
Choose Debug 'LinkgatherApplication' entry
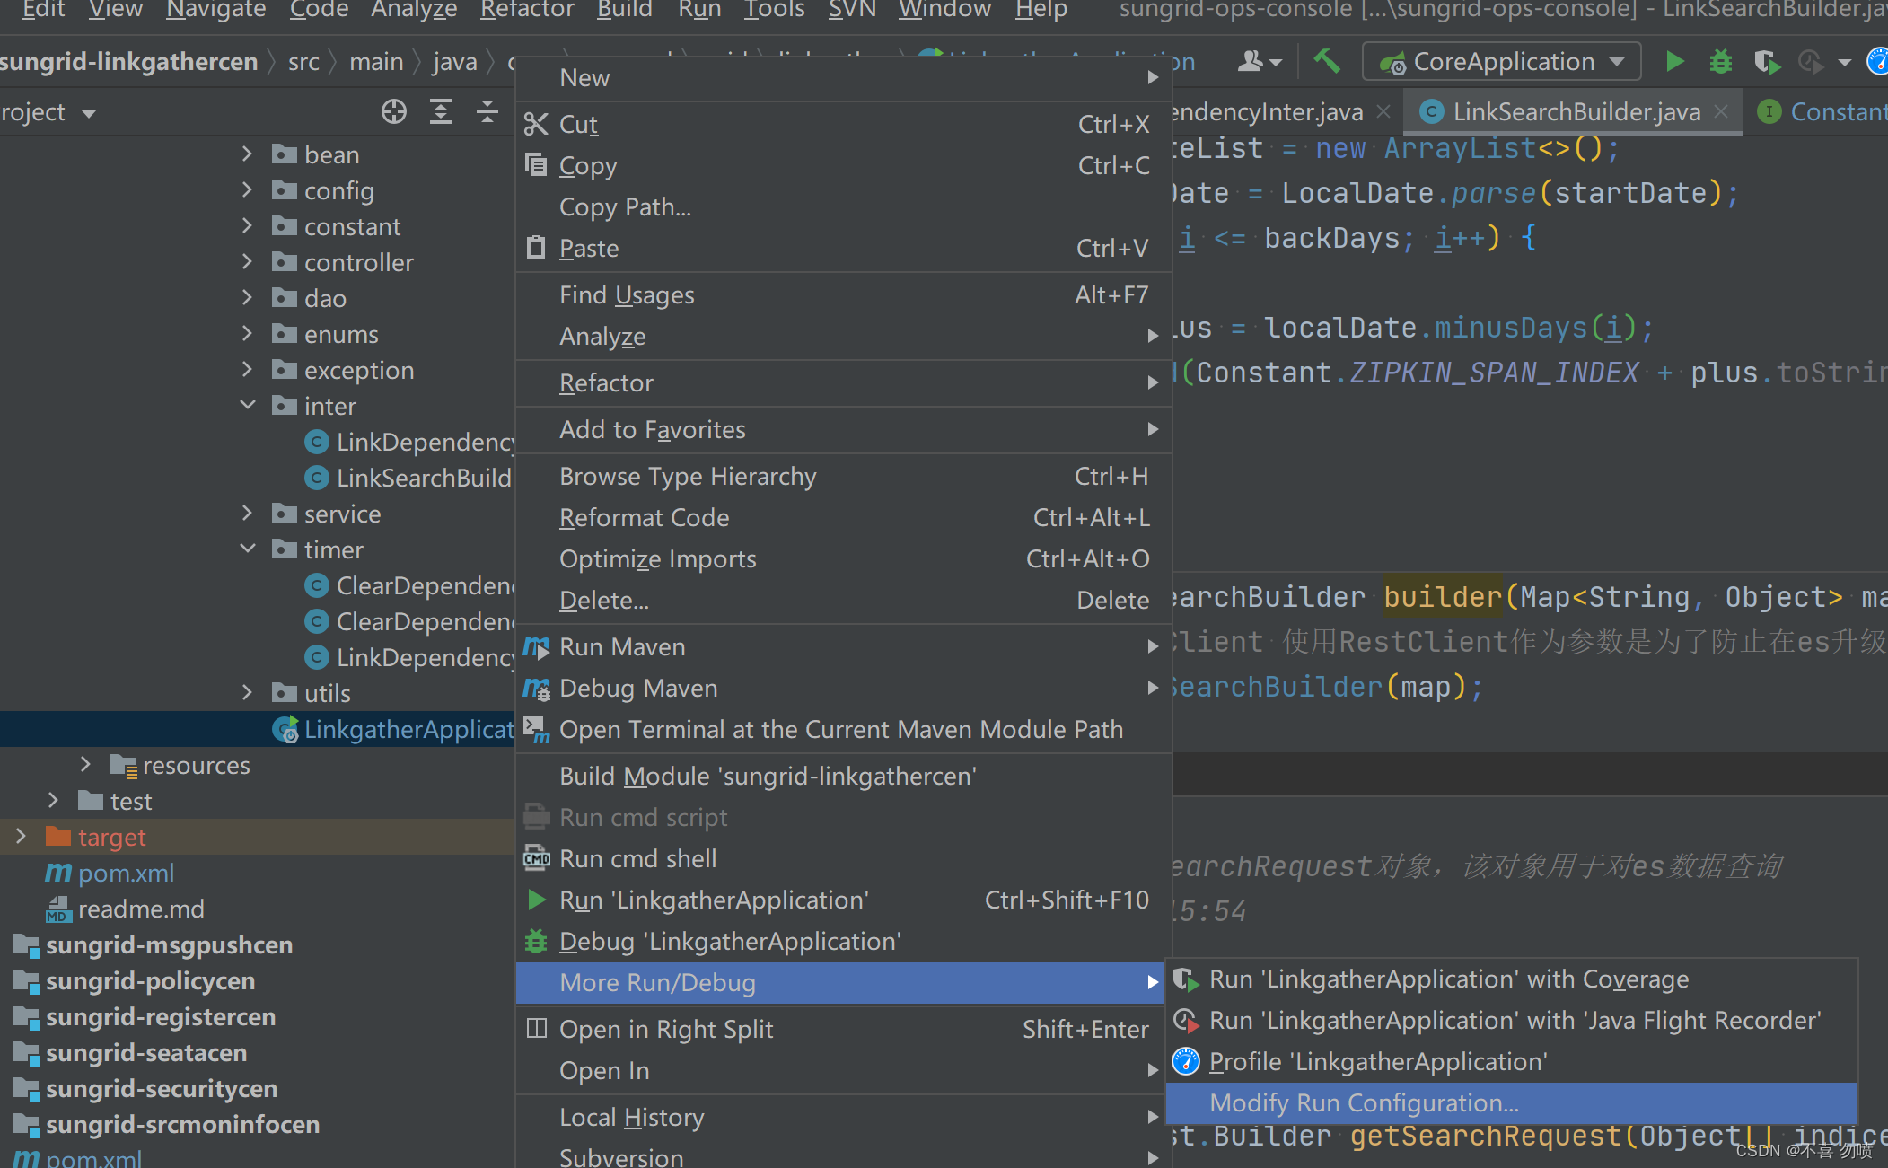tap(844, 941)
